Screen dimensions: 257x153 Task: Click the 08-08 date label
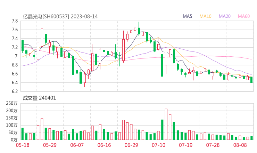pyautogui.click(x=240, y=145)
